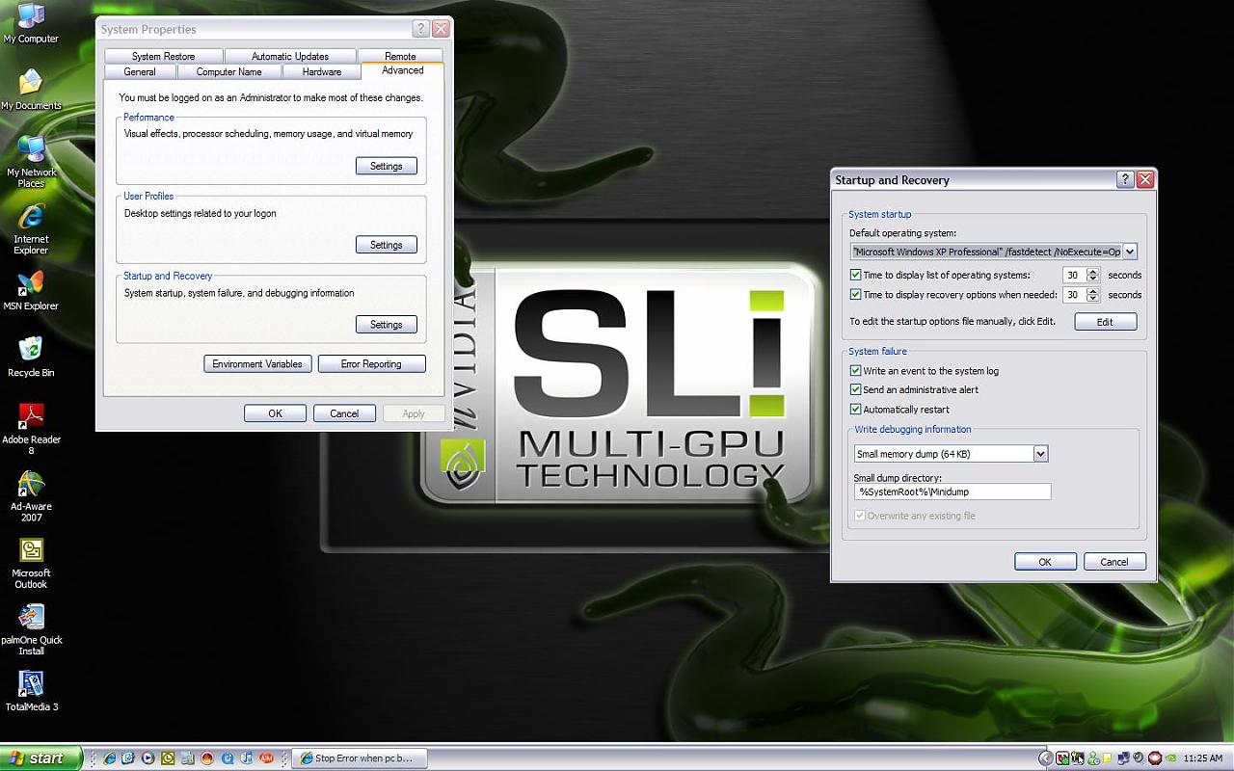Screen dimensions: 1234x771
Task: Open the My Network Places icon
Action: tap(31, 150)
